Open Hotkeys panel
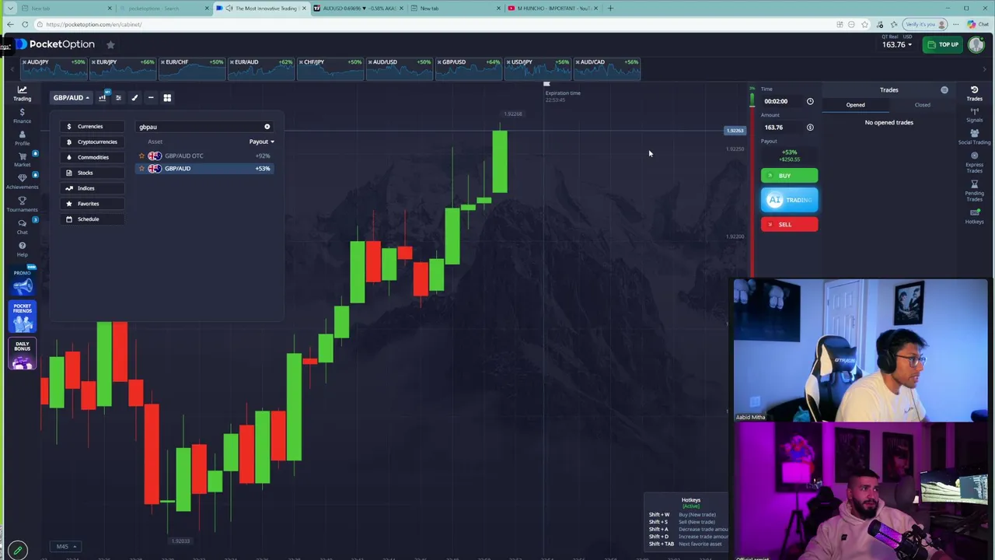The height and width of the screenshot is (560, 995). (x=974, y=216)
